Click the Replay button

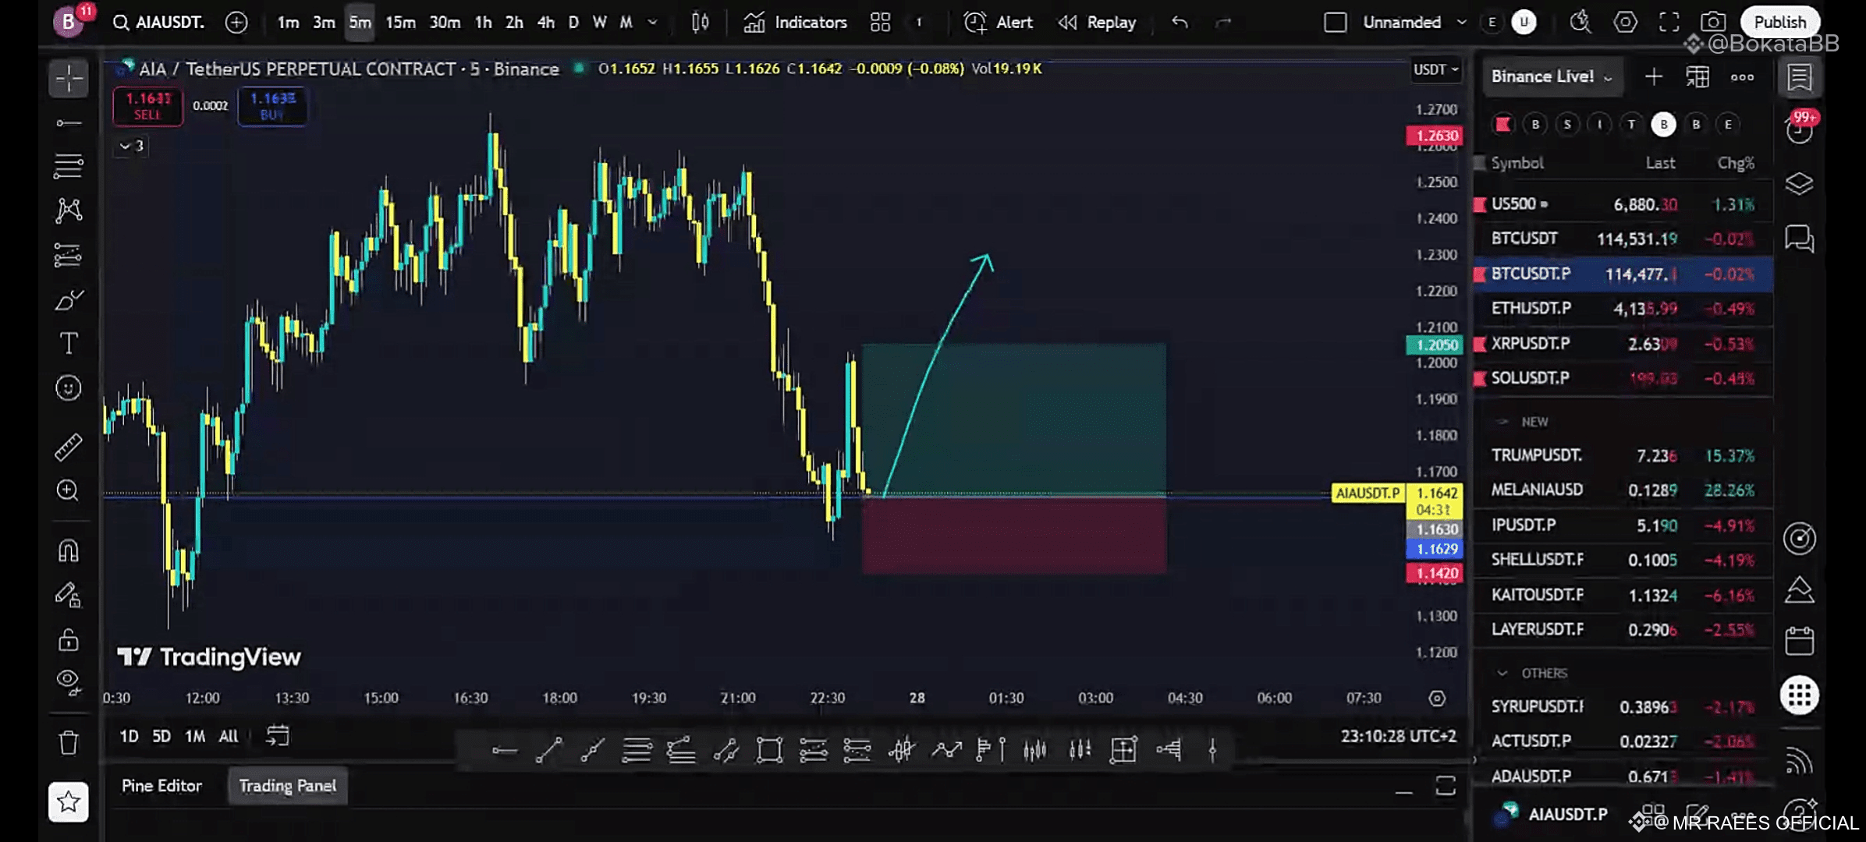1098,22
